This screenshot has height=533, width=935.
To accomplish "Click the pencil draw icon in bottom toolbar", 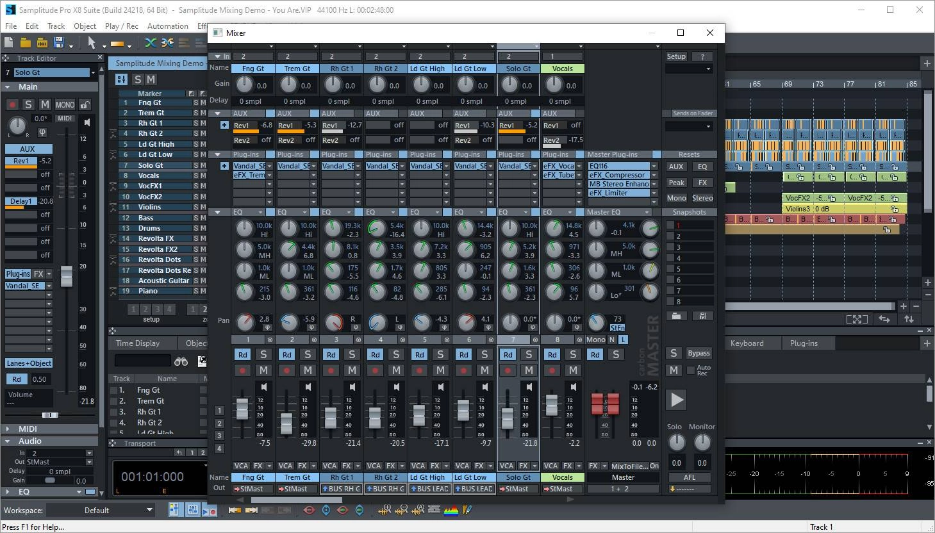I will click(467, 510).
